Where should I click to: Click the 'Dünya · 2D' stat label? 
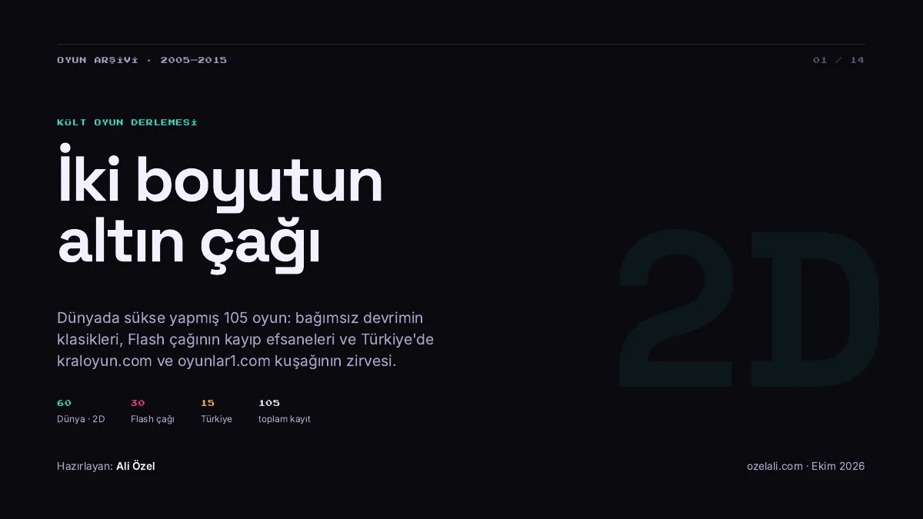pos(81,419)
